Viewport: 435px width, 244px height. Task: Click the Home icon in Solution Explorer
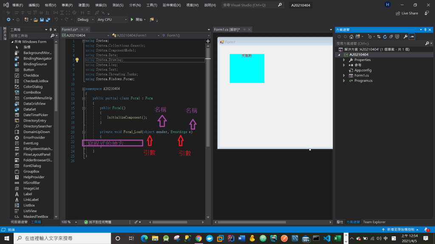pos(351,36)
